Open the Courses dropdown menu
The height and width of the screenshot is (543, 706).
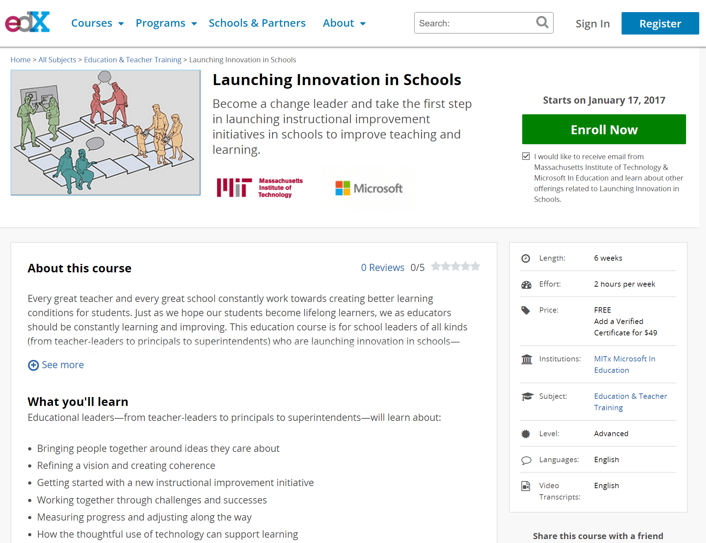click(98, 23)
